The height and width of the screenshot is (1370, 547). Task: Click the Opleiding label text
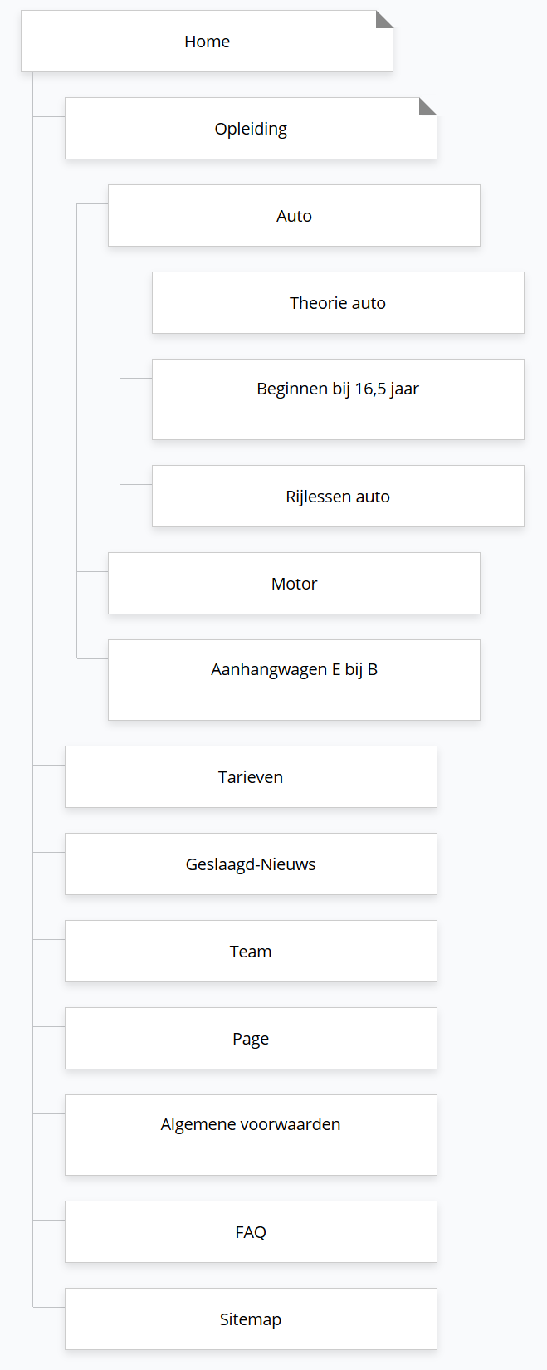pyautogui.click(x=251, y=129)
